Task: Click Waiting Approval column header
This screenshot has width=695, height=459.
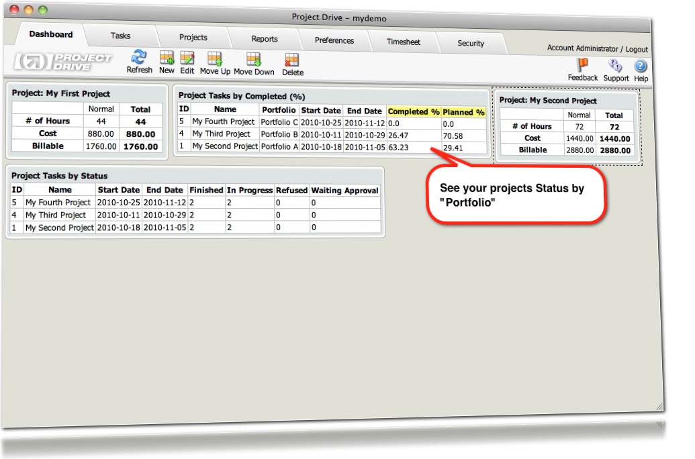Action: [x=345, y=191]
